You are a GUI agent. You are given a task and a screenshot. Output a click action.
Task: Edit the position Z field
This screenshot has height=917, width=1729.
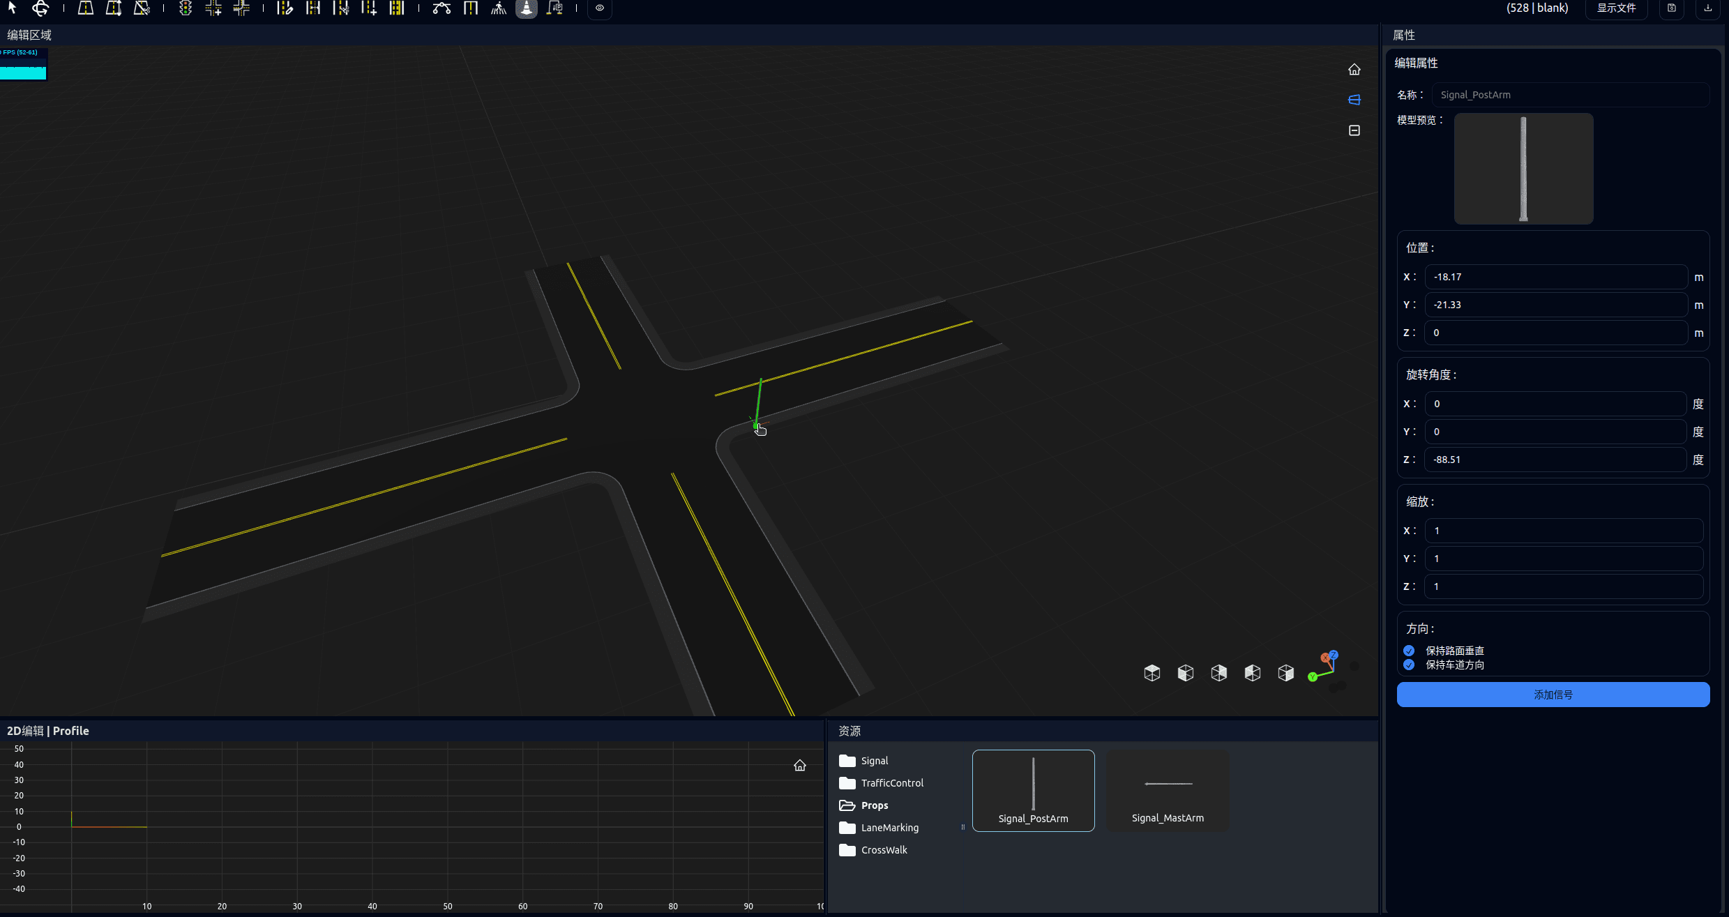(x=1556, y=333)
